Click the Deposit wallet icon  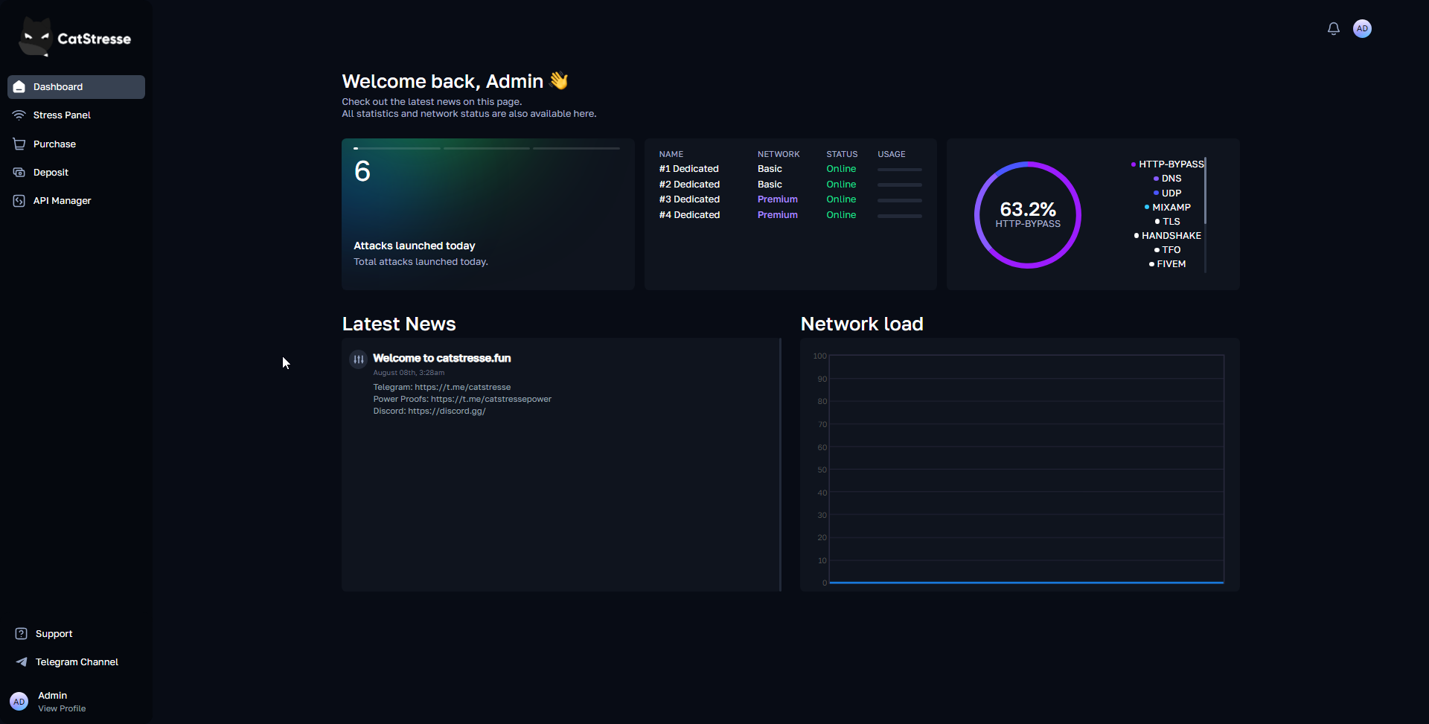pos(19,173)
